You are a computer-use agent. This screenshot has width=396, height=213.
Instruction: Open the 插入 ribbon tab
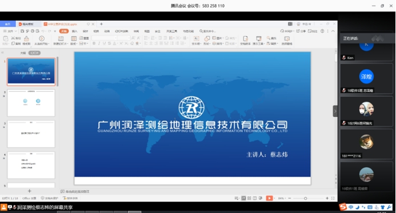point(75,31)
